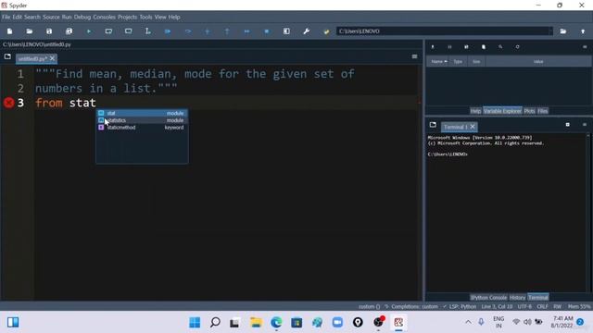Open the Help menu
The image size is (593, 333).
coord(174,17)
